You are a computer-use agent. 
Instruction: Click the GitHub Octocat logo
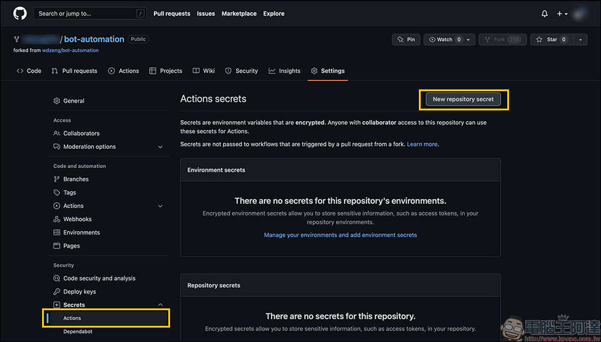click(x=20, y=13)
